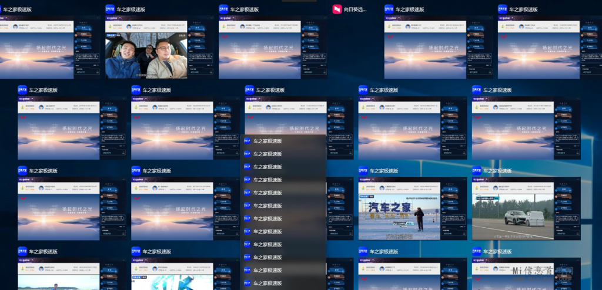Click the app icon of the third-row leftmost window
This screenshot has width=602, height=290.
22,171
